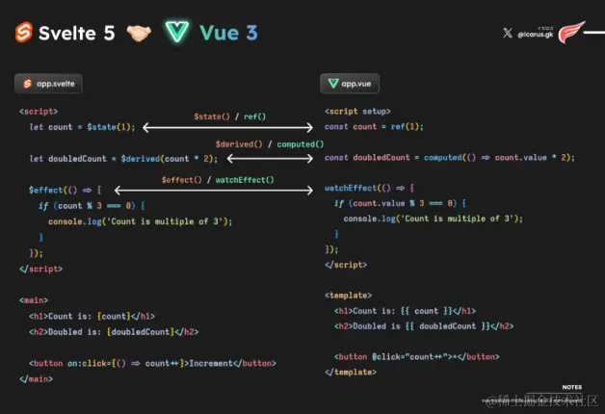
Task: Click the green Vue logo in the header
Action: coord(177,32)
